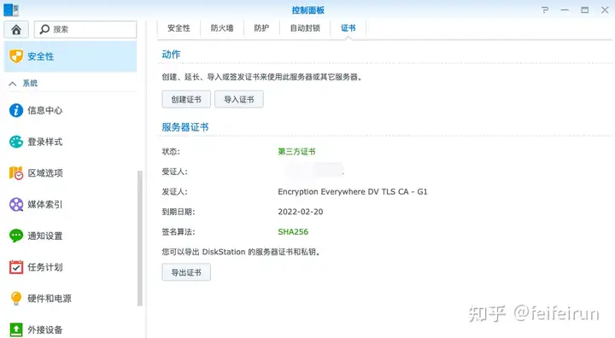Switch to the 安全性 tab
Image resolution: width=615 pixels, height=338 pixels.
(179, 28)
